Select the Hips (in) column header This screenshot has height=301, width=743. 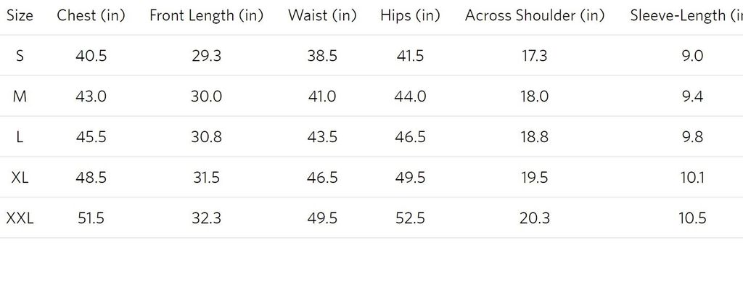410,16
